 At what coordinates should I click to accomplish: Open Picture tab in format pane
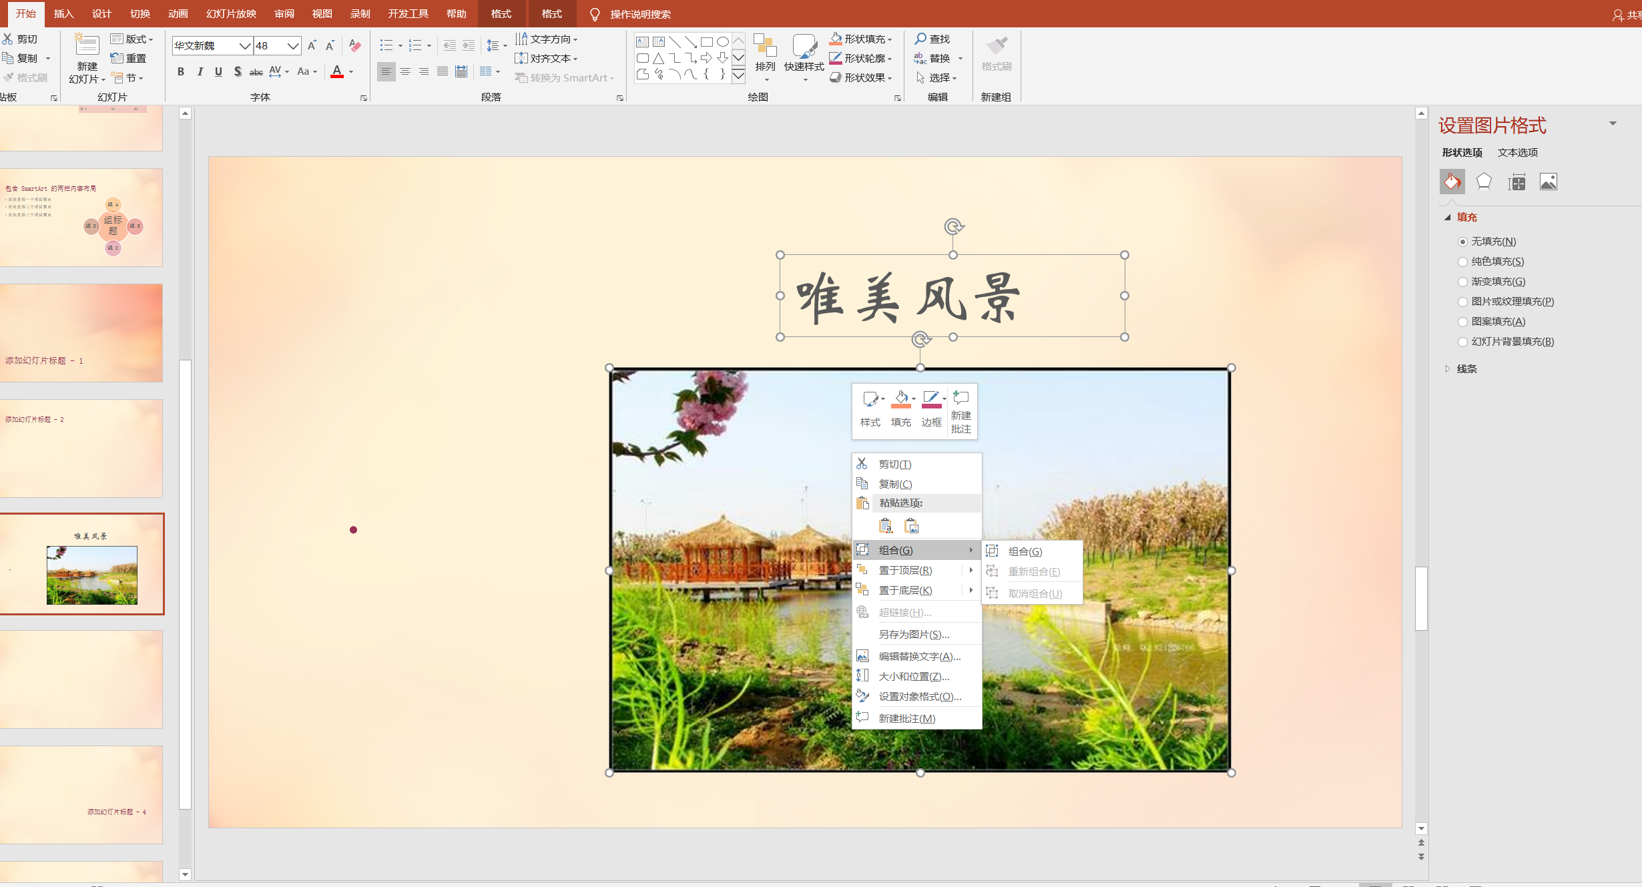1549,182
